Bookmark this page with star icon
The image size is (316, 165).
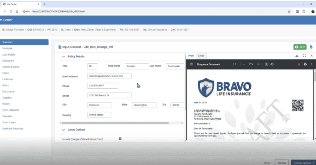click(x=289, y=11)
